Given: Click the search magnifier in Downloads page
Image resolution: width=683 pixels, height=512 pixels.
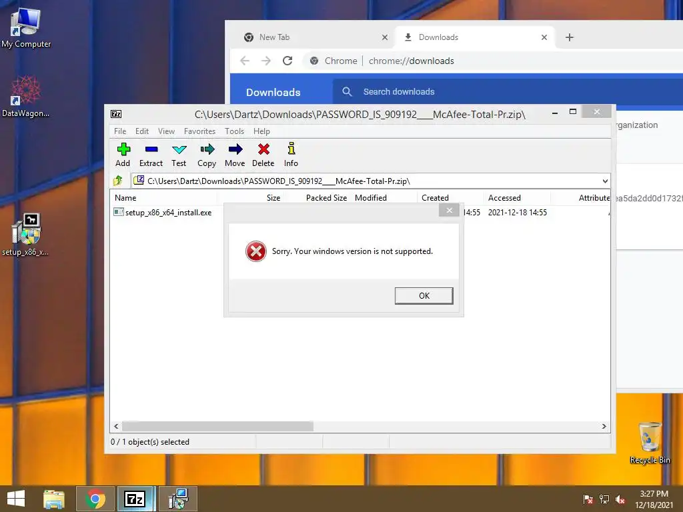Looking at the screenshot, I should [x=347, y=91].
